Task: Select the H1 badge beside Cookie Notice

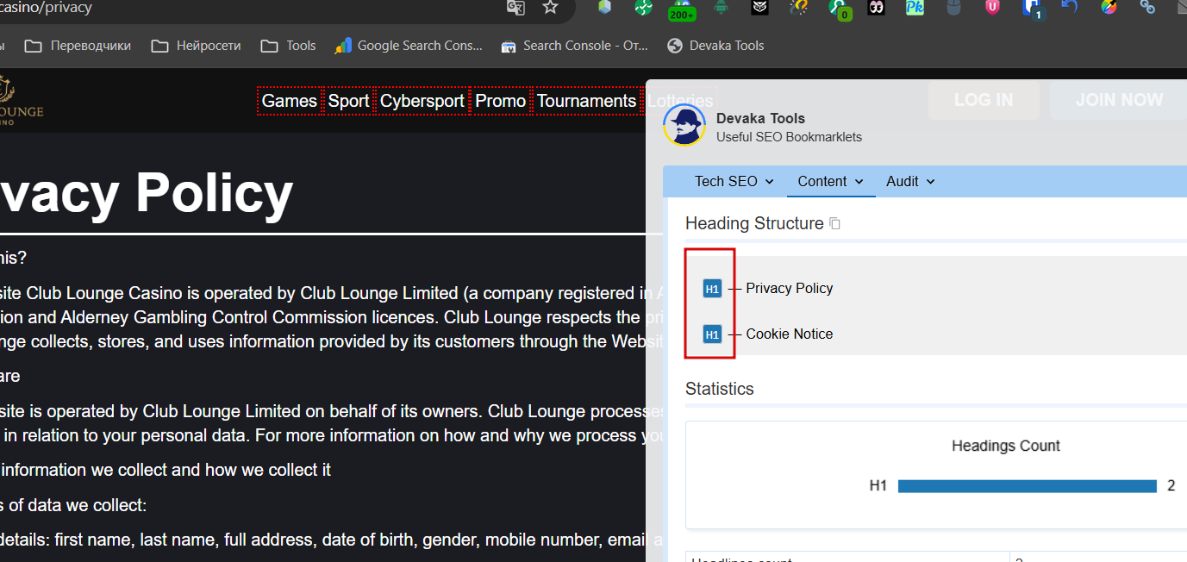Action: click(x=712, y=334)
